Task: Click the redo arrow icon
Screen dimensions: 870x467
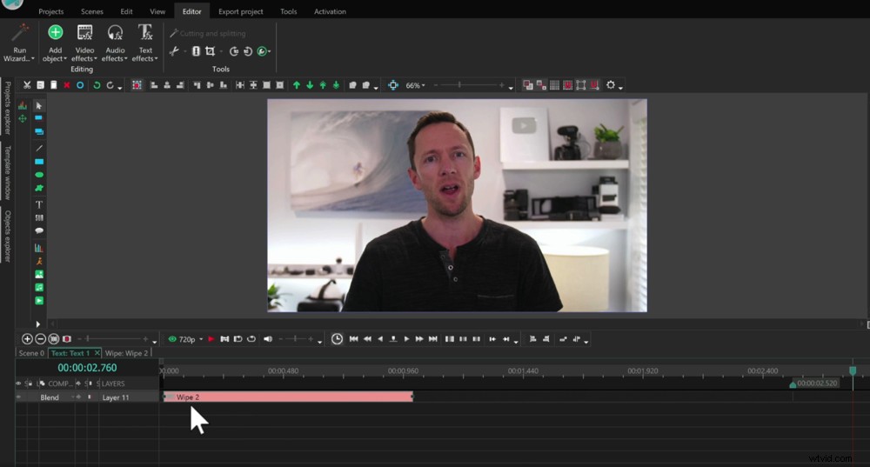Action: tap(110, 85)
